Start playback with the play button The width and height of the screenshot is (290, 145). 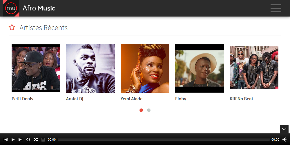coord(13,139)
